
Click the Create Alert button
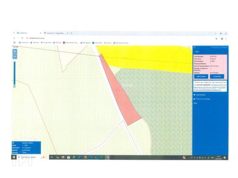point(217,76)
